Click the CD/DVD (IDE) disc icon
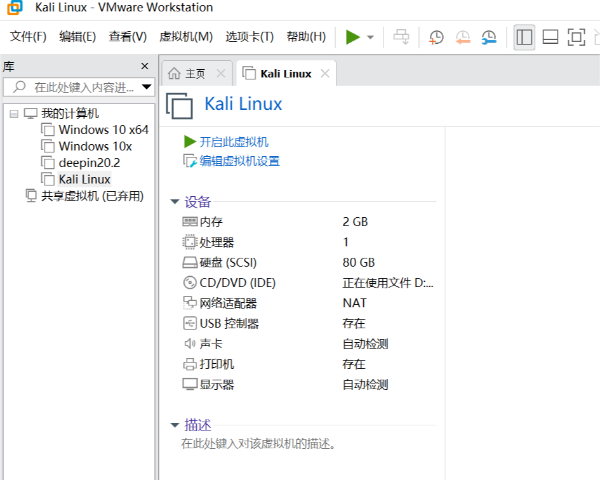600x480 pixels. [190, 283]
